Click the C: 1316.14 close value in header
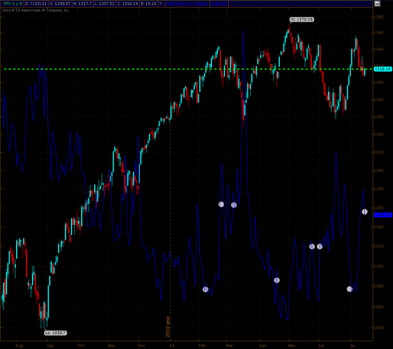This screenshot has width=393, height=349. (x=128, y=4)
